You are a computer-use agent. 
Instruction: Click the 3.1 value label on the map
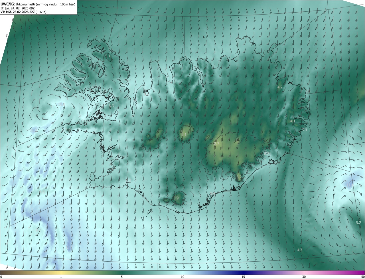pos(184,134)
